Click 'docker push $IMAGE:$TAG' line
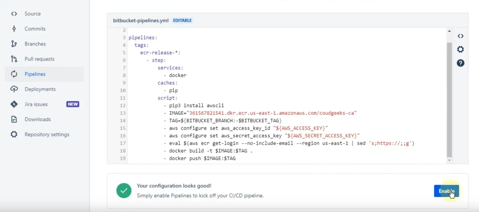The width and height of the screenshot is (479, 212). (199, 158)
